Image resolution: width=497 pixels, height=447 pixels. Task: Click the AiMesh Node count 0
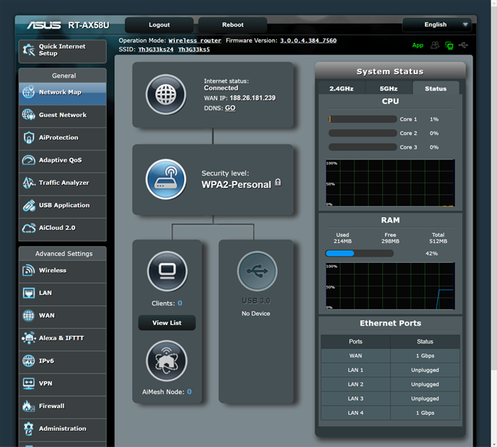pyautogui.click(x=189, y=392)
